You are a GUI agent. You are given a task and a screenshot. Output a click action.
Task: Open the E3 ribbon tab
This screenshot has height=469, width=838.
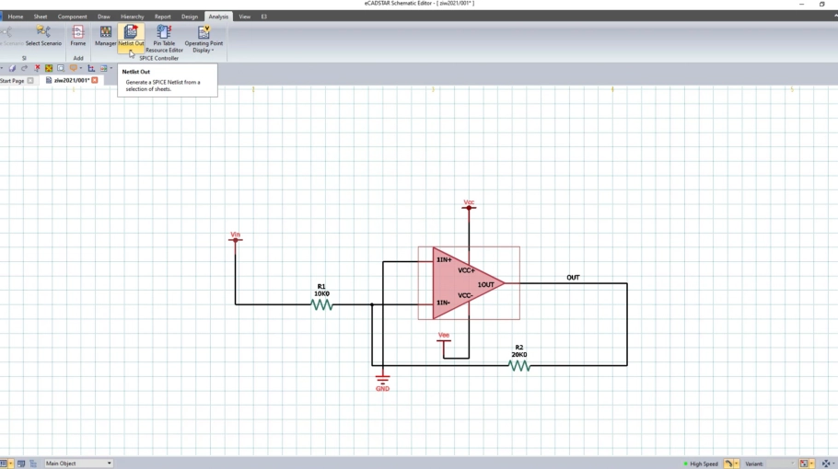click(x=264, y=17)
